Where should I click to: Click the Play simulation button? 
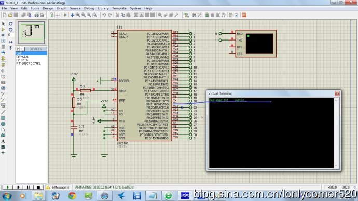coord(8,187)
